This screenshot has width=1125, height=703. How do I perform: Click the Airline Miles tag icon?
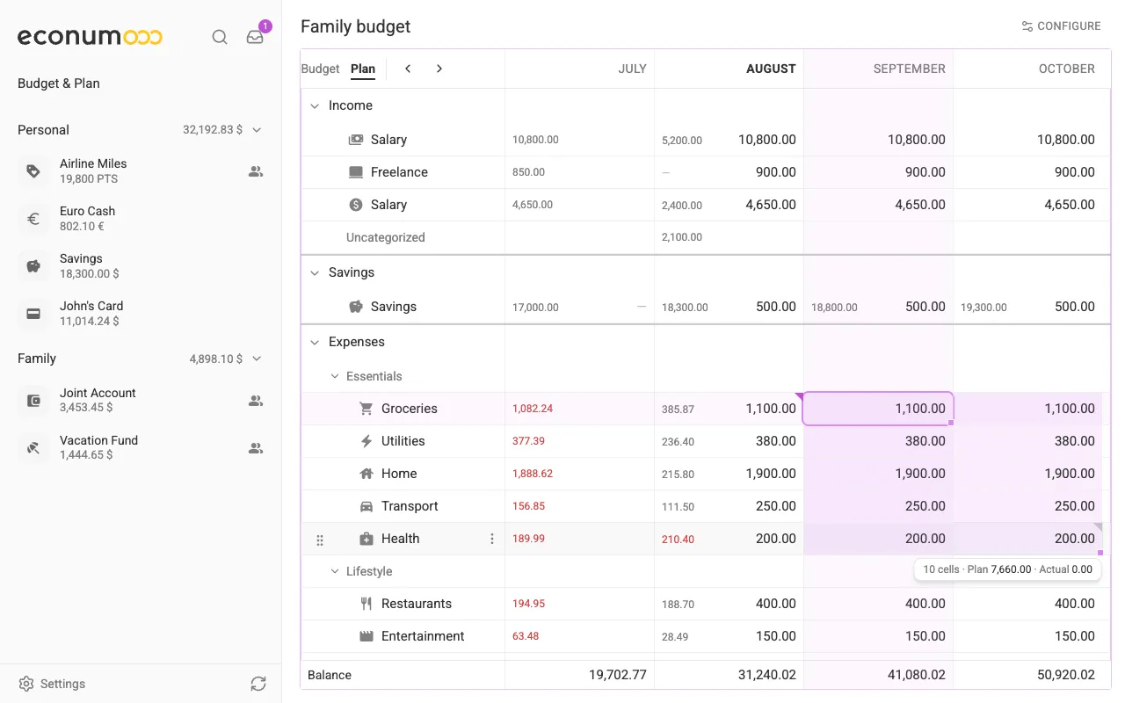[x=33, y=171]
